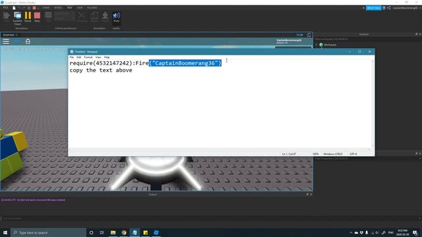This screenshot has height=237, width=422.
Task: Open Notepad's Help menu
Action: coord(107,57)
